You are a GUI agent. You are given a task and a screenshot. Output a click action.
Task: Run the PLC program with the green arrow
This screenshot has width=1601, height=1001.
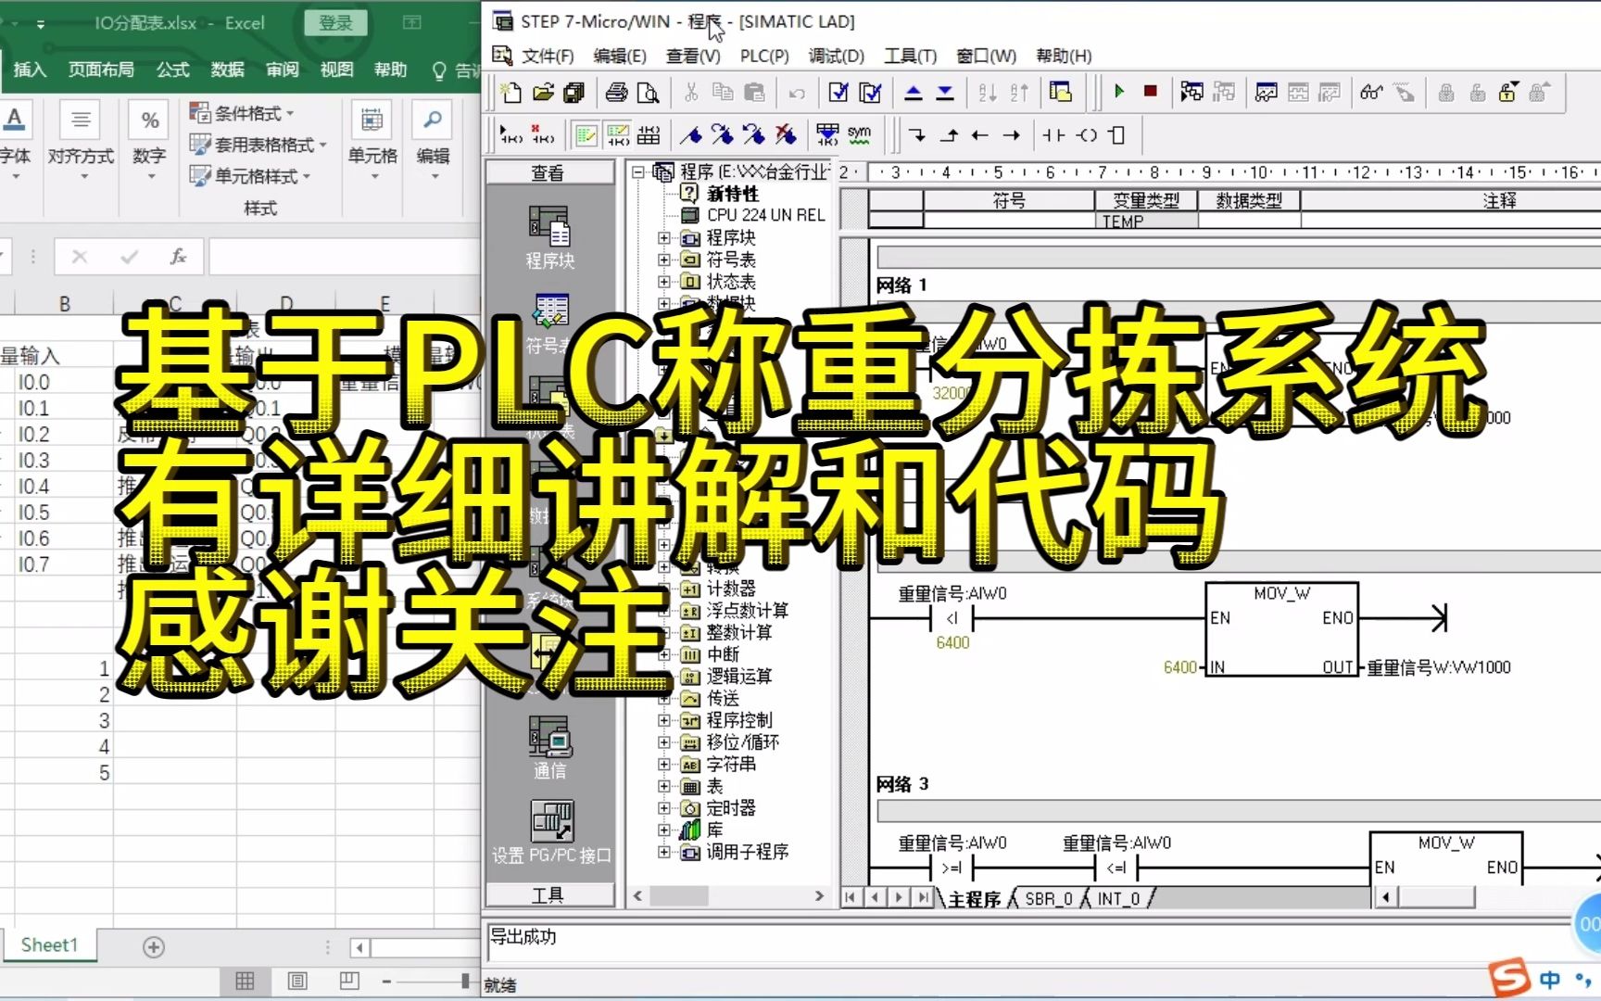[1118, 93]
